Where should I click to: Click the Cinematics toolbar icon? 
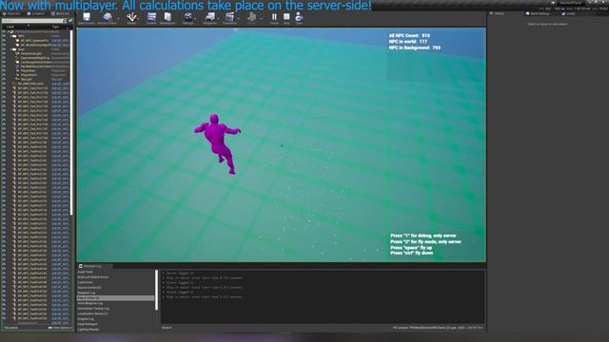click(x=229, y=17)
